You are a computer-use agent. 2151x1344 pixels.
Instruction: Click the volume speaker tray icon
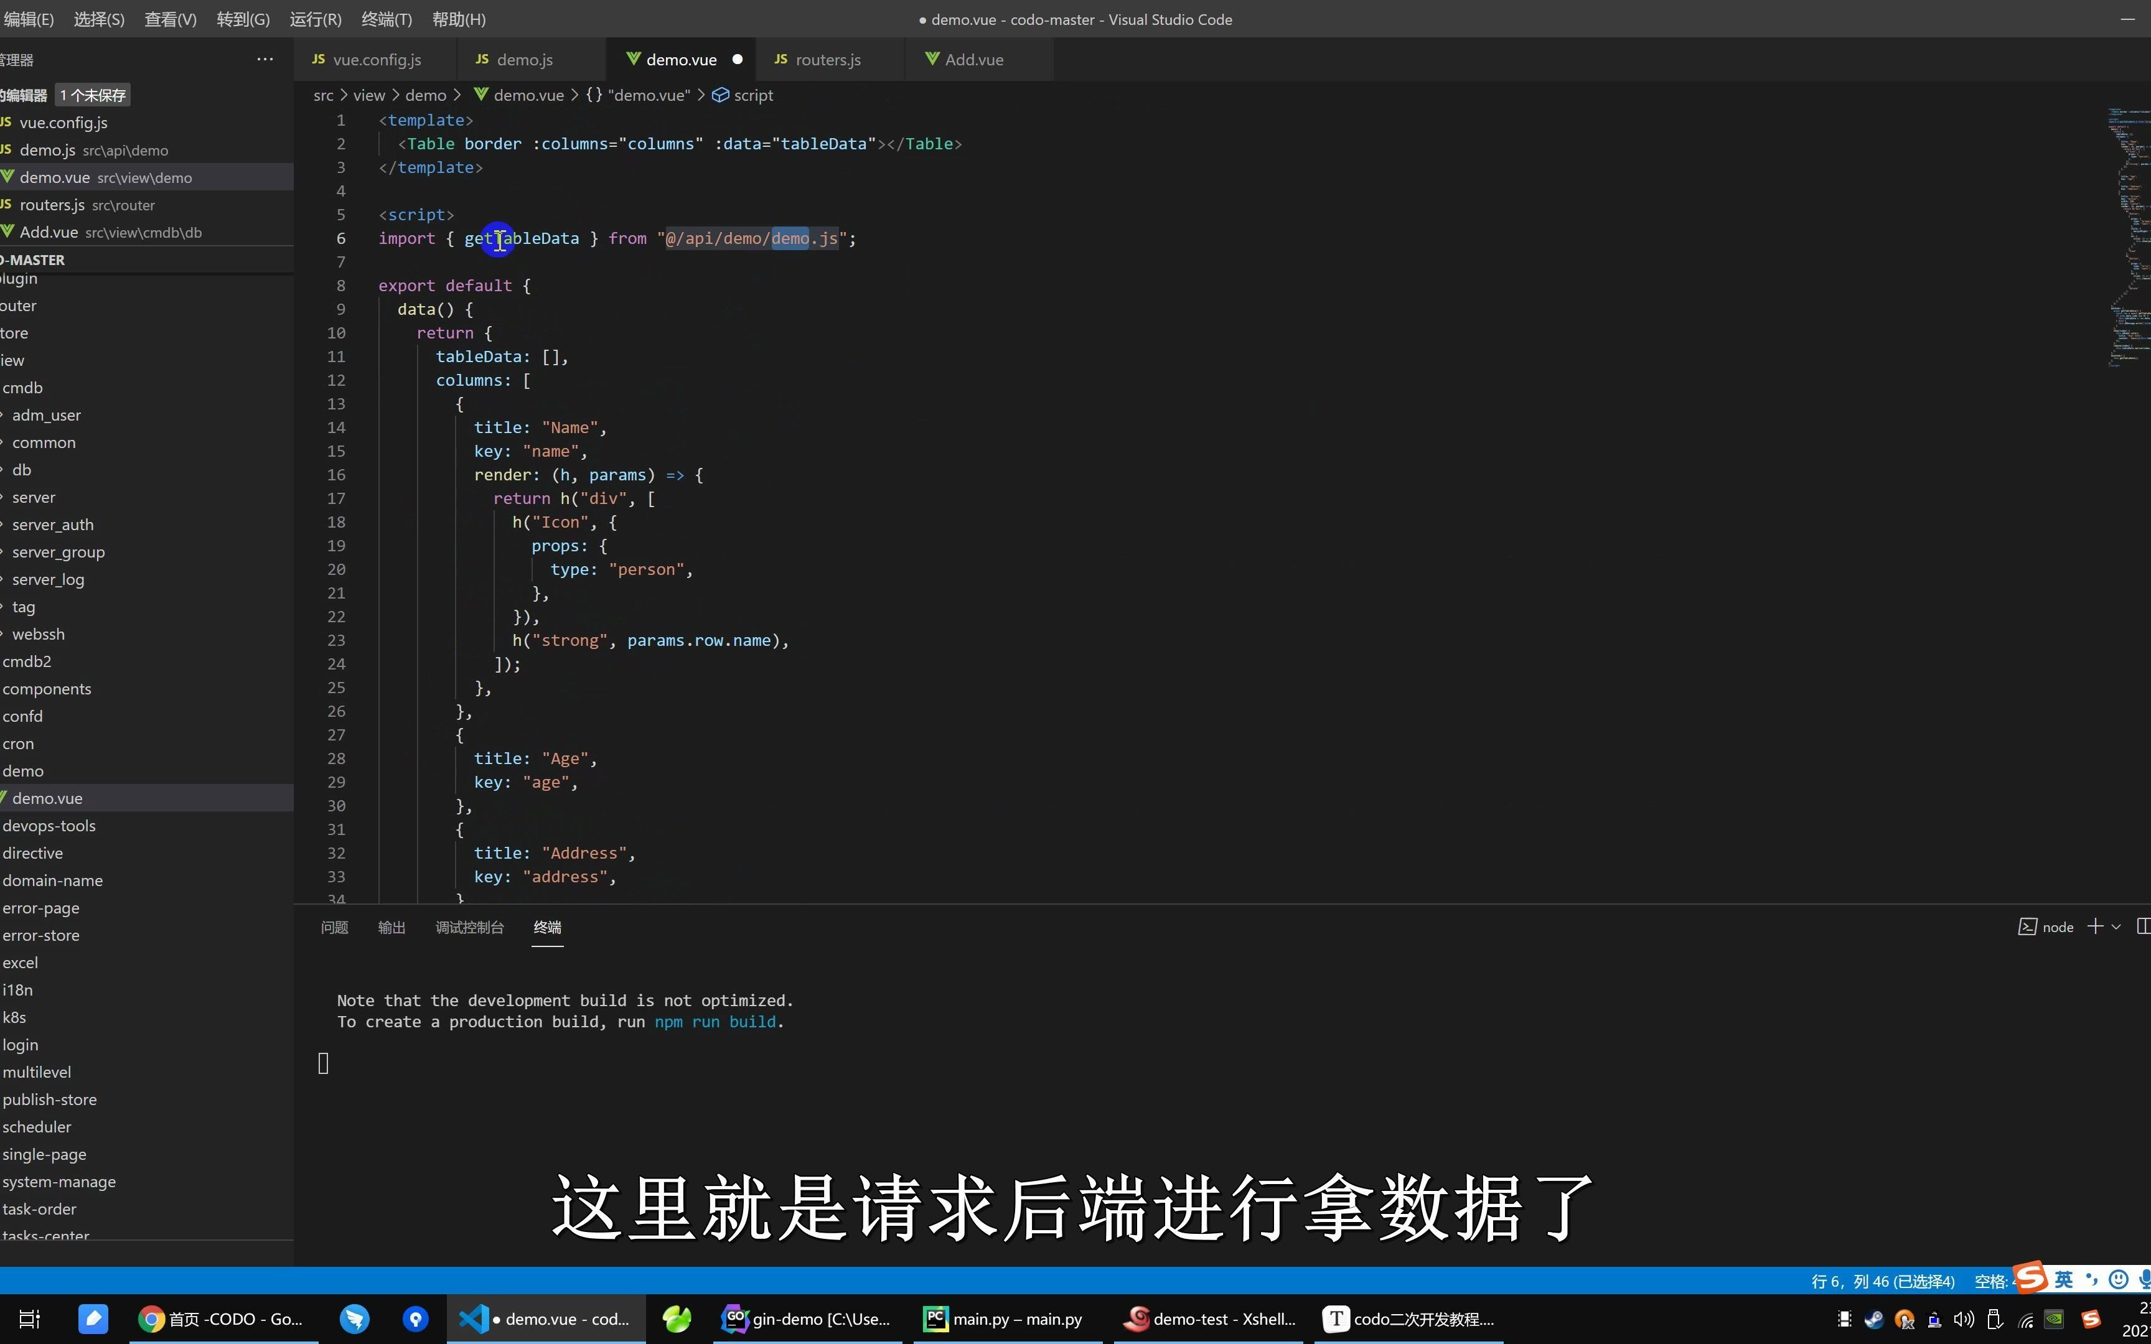pos(1964,1319)
